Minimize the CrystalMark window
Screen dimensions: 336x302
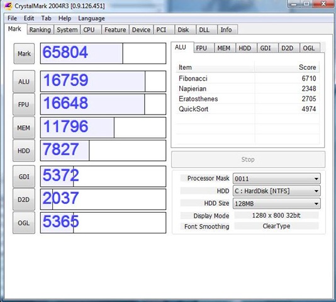point(294,4)
